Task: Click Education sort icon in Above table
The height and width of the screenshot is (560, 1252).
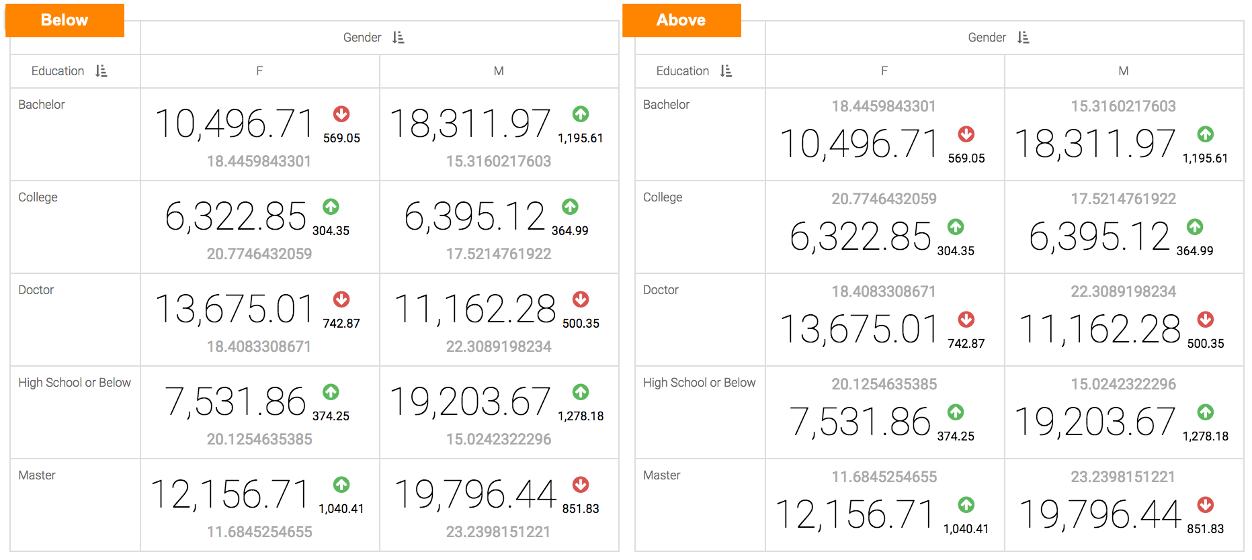Action: [726, 71]
